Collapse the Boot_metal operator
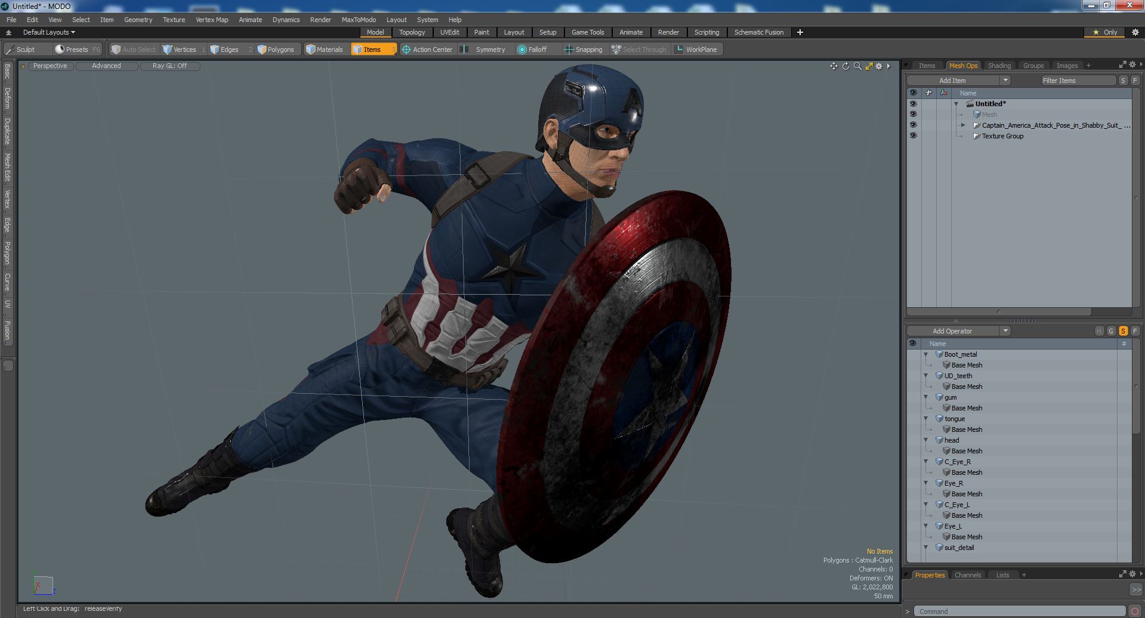The image size is (1145, 618). [x=926, y=354]
